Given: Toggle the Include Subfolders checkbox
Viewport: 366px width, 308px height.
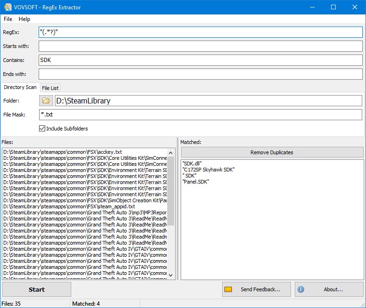Looking at the screenshot, I should pyautogui.click(x=43, y=129).
